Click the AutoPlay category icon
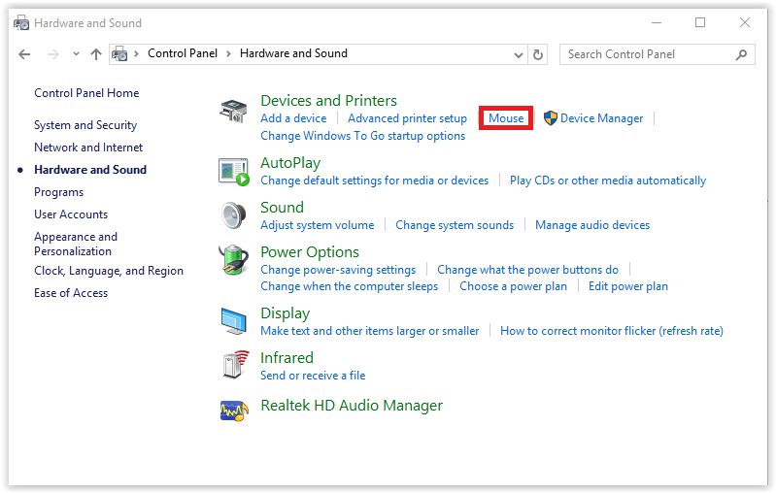 (234, 172)
